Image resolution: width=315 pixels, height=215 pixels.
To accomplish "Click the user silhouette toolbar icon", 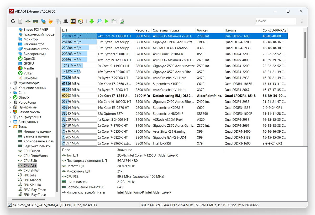I will 66,21.
